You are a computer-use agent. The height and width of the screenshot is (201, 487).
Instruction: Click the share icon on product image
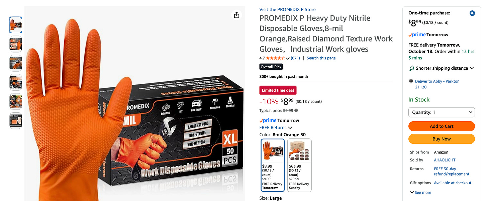point(236,15)
